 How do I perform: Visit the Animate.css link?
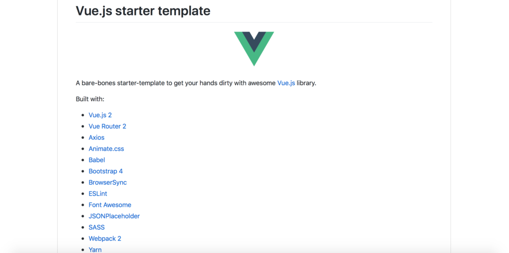(106, 149)
